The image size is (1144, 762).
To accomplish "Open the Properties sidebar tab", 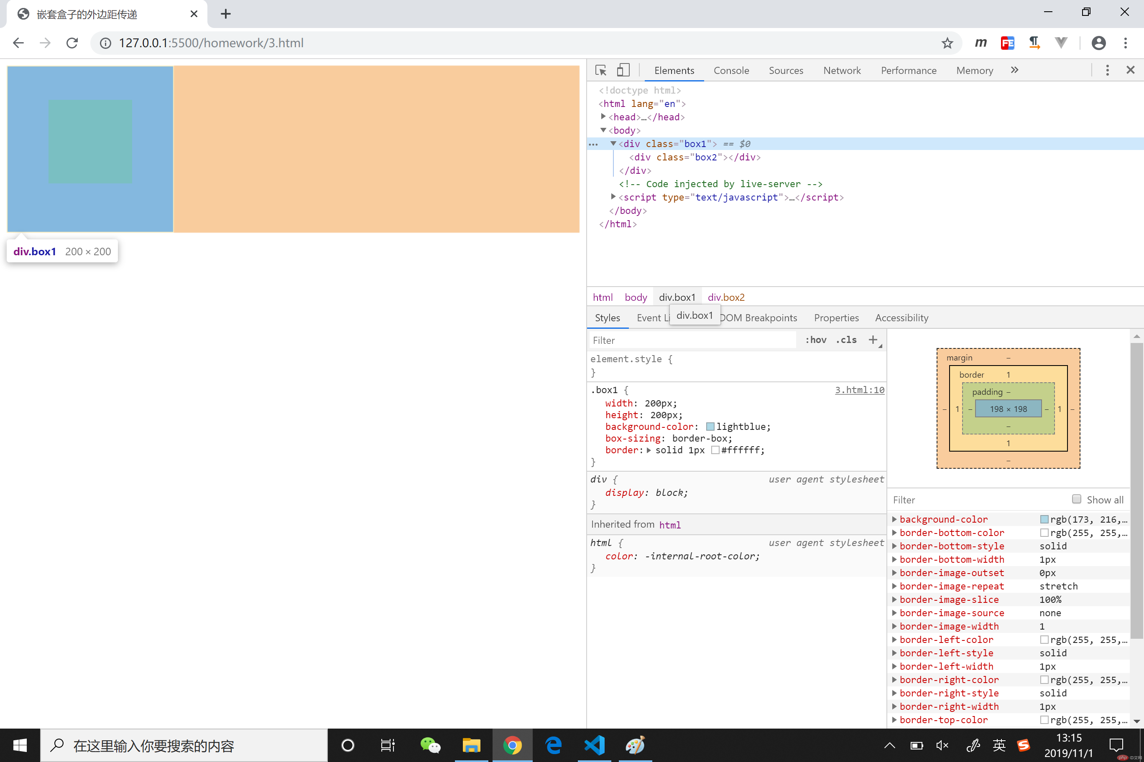I will pyautogui.click(x=836, y=318).
